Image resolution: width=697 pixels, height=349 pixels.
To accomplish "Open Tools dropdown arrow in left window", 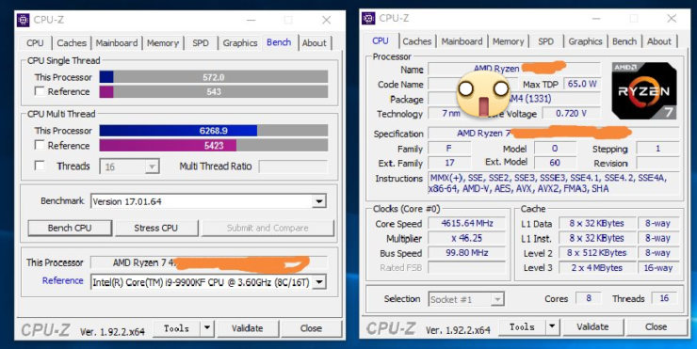I will tap(207, 328).
